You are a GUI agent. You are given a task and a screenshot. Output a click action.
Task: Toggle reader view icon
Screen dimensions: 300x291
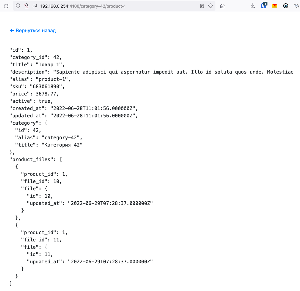pos(202,6)
